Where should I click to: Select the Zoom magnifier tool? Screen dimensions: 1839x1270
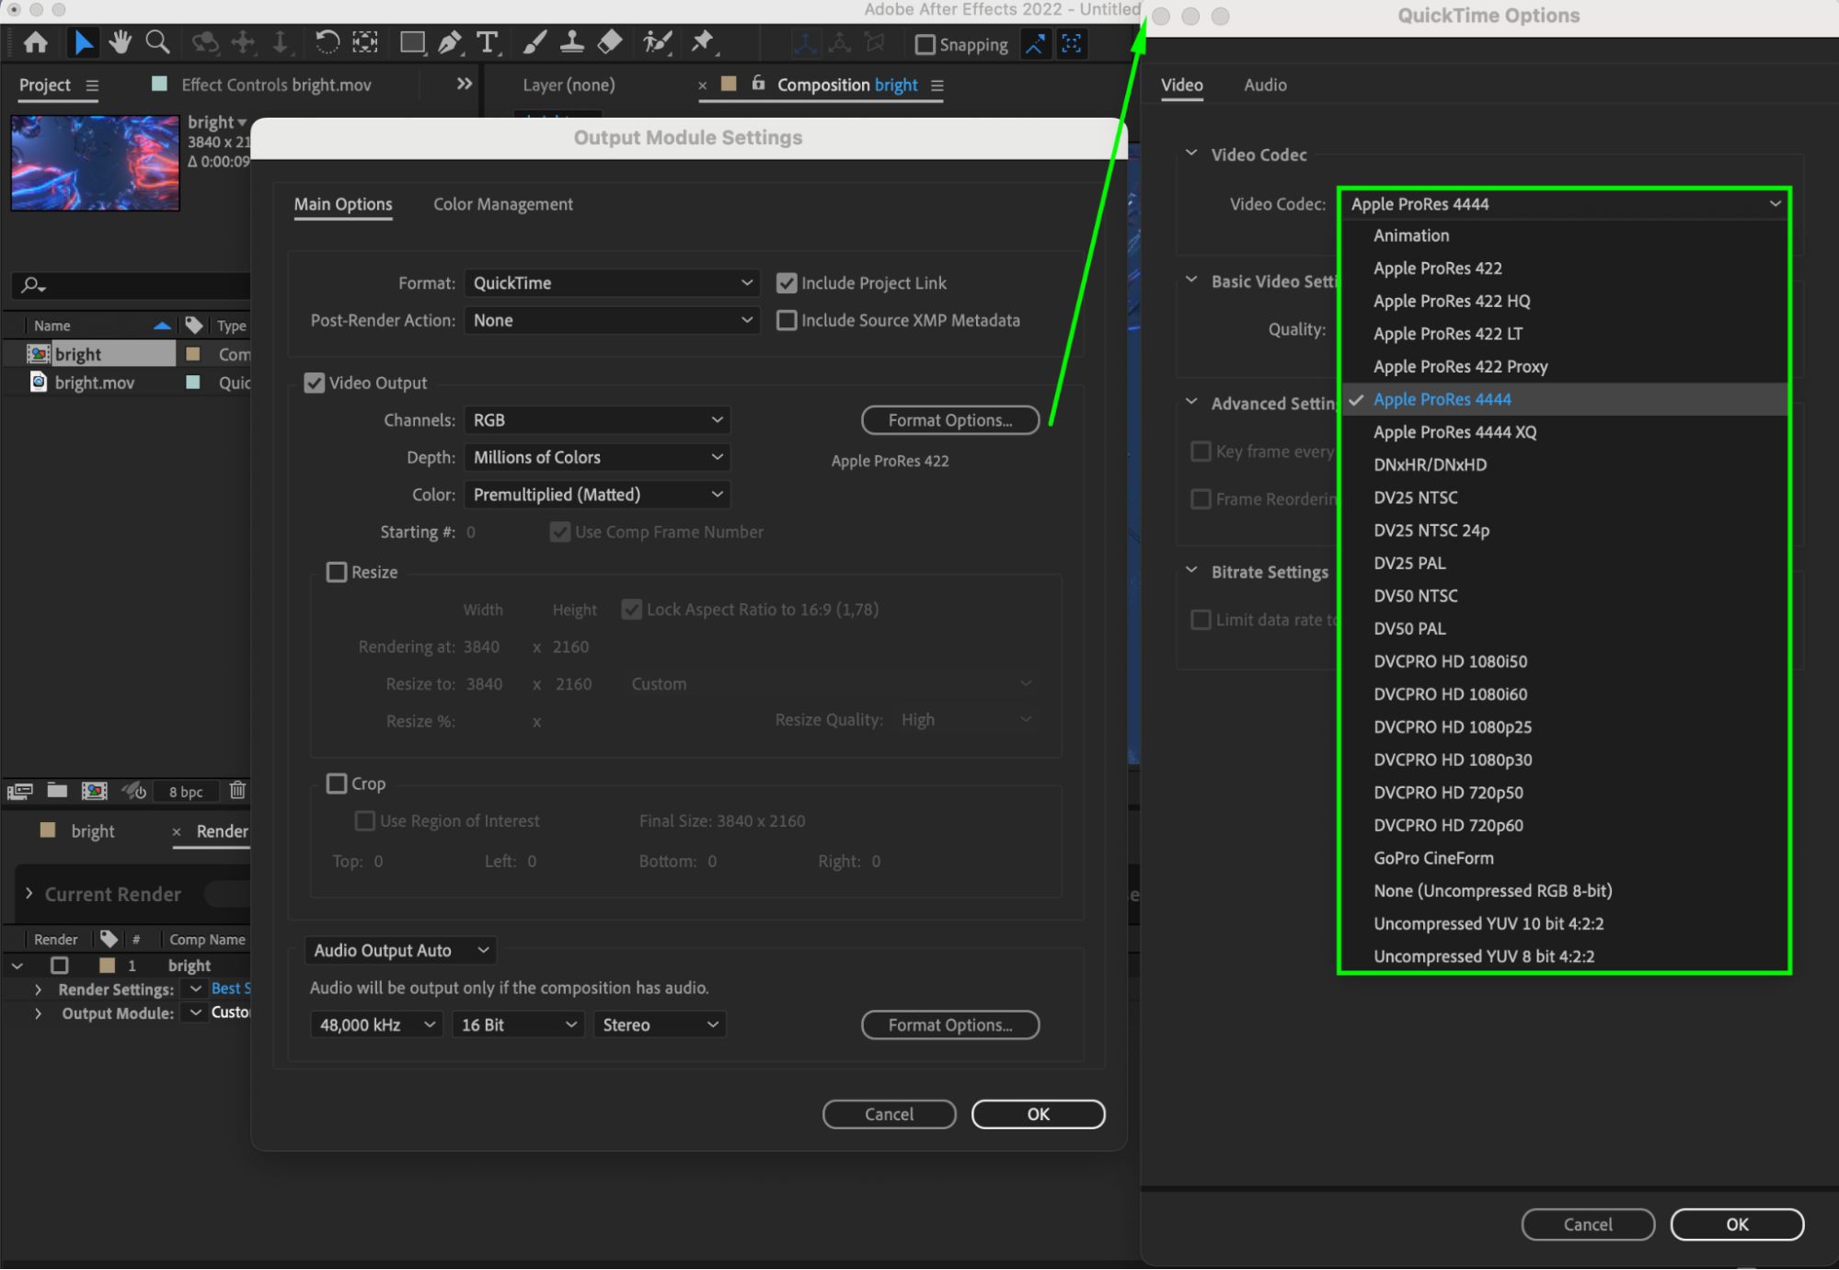pyautogui.click(x=158, y=42)
